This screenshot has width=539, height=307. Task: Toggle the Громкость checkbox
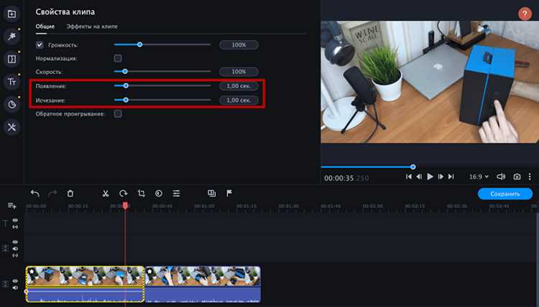point(40,44)
